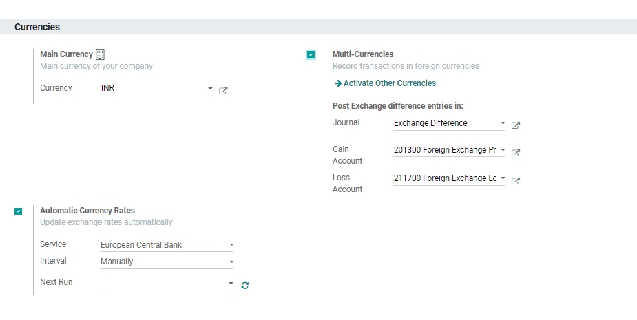The image size is (637, 320).
Task: Expand the Gain Account dropdown arrow
Action: point(503,150)
